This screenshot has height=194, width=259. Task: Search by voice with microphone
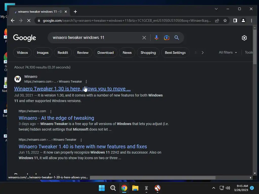pos(156,38)
